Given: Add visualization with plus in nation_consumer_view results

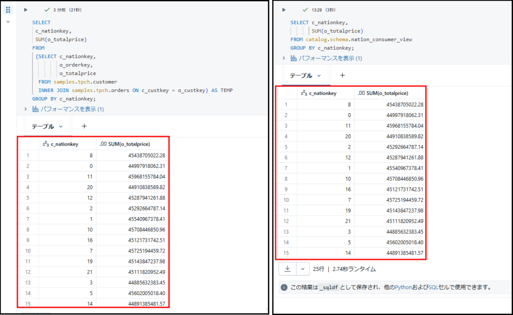Looking at the screenshot, I should [343, 75].
